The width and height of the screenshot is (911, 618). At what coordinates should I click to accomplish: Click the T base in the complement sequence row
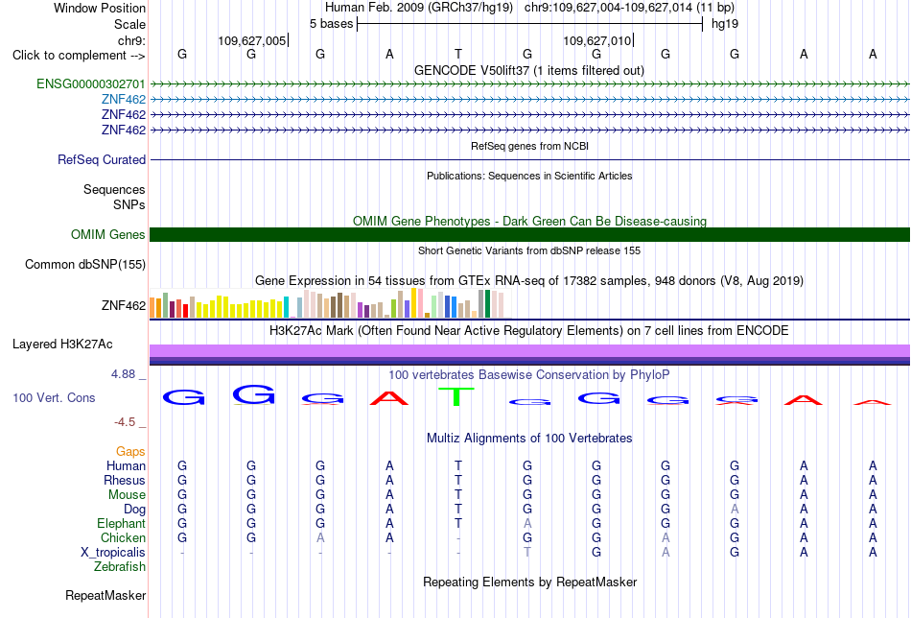click(x=458, y=54)
